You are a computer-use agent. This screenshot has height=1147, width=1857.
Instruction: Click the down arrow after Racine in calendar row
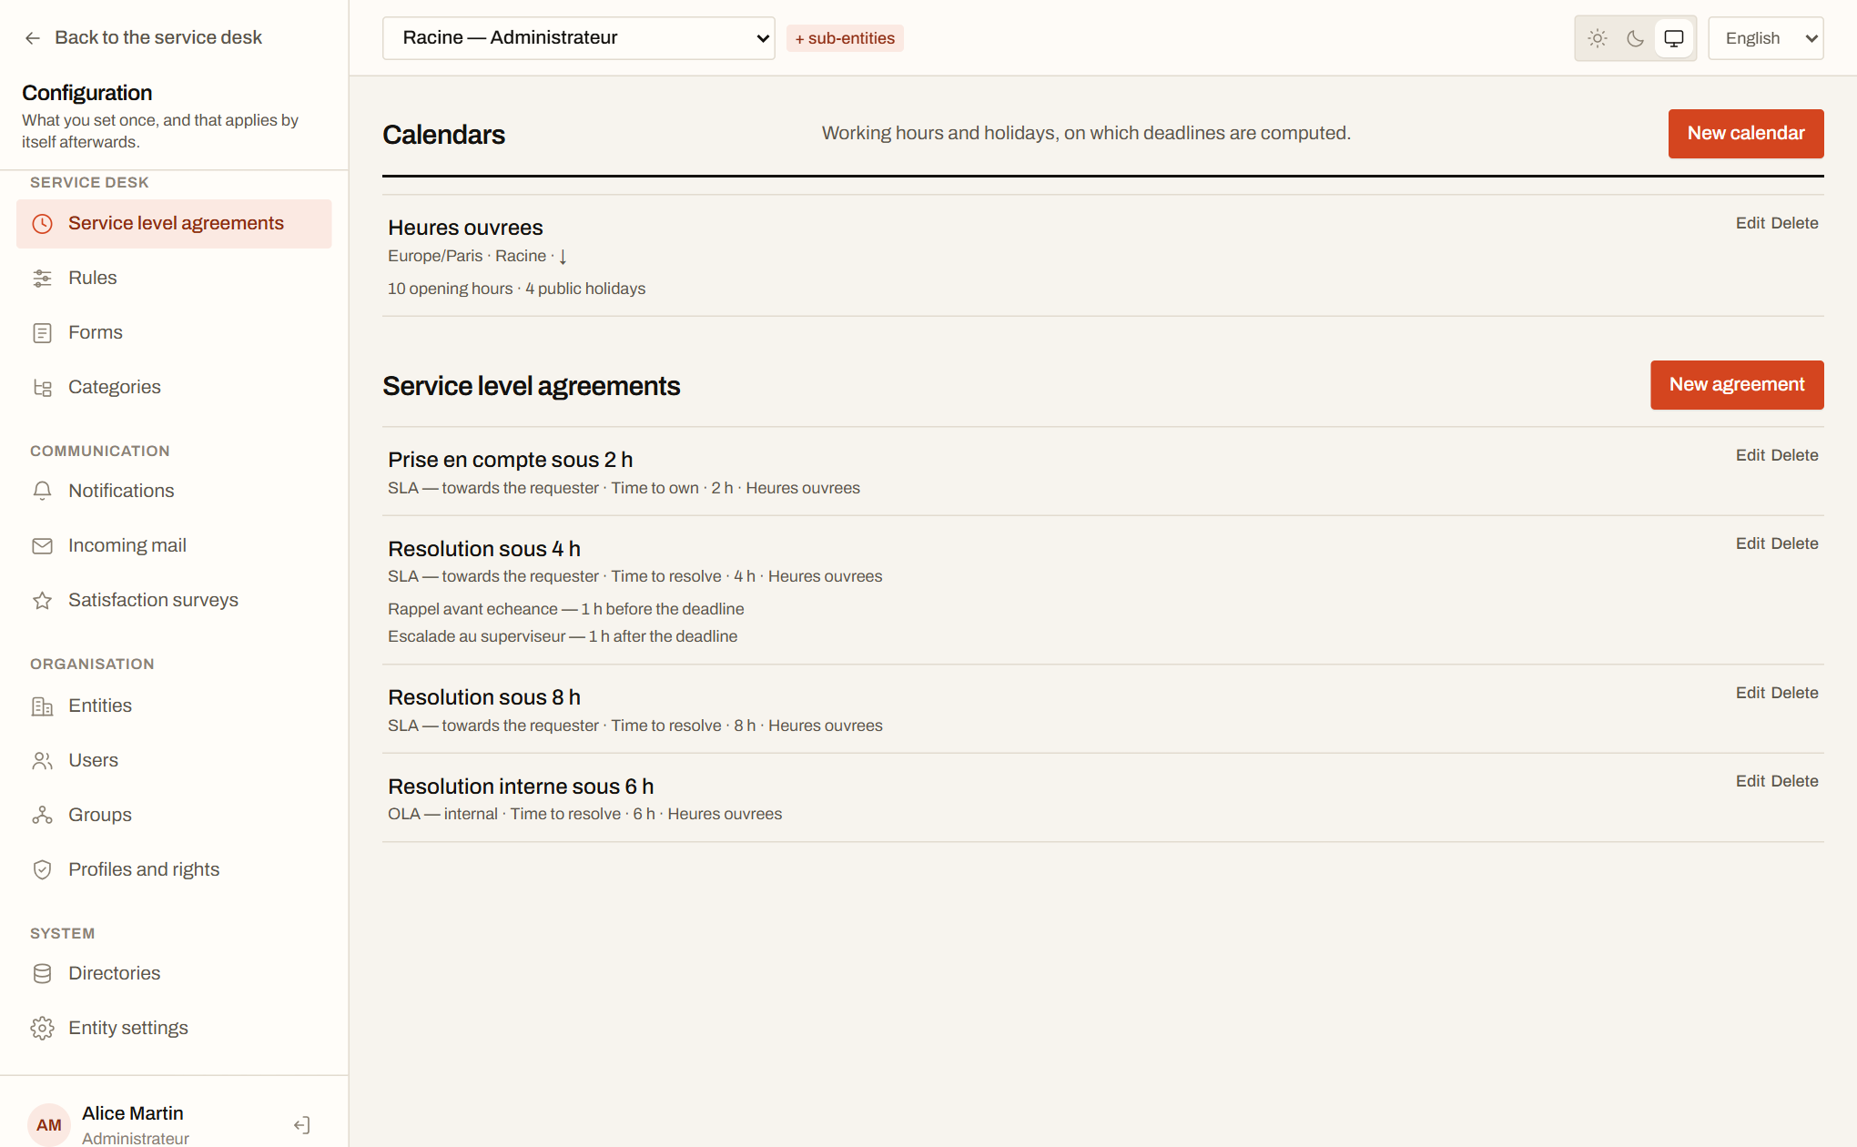click(x=563, y=257)
